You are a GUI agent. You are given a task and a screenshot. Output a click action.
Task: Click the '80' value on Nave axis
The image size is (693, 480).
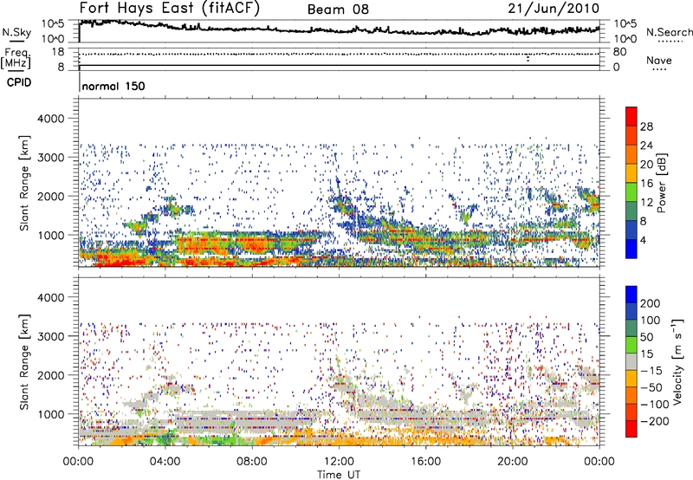tap(619, 52)
